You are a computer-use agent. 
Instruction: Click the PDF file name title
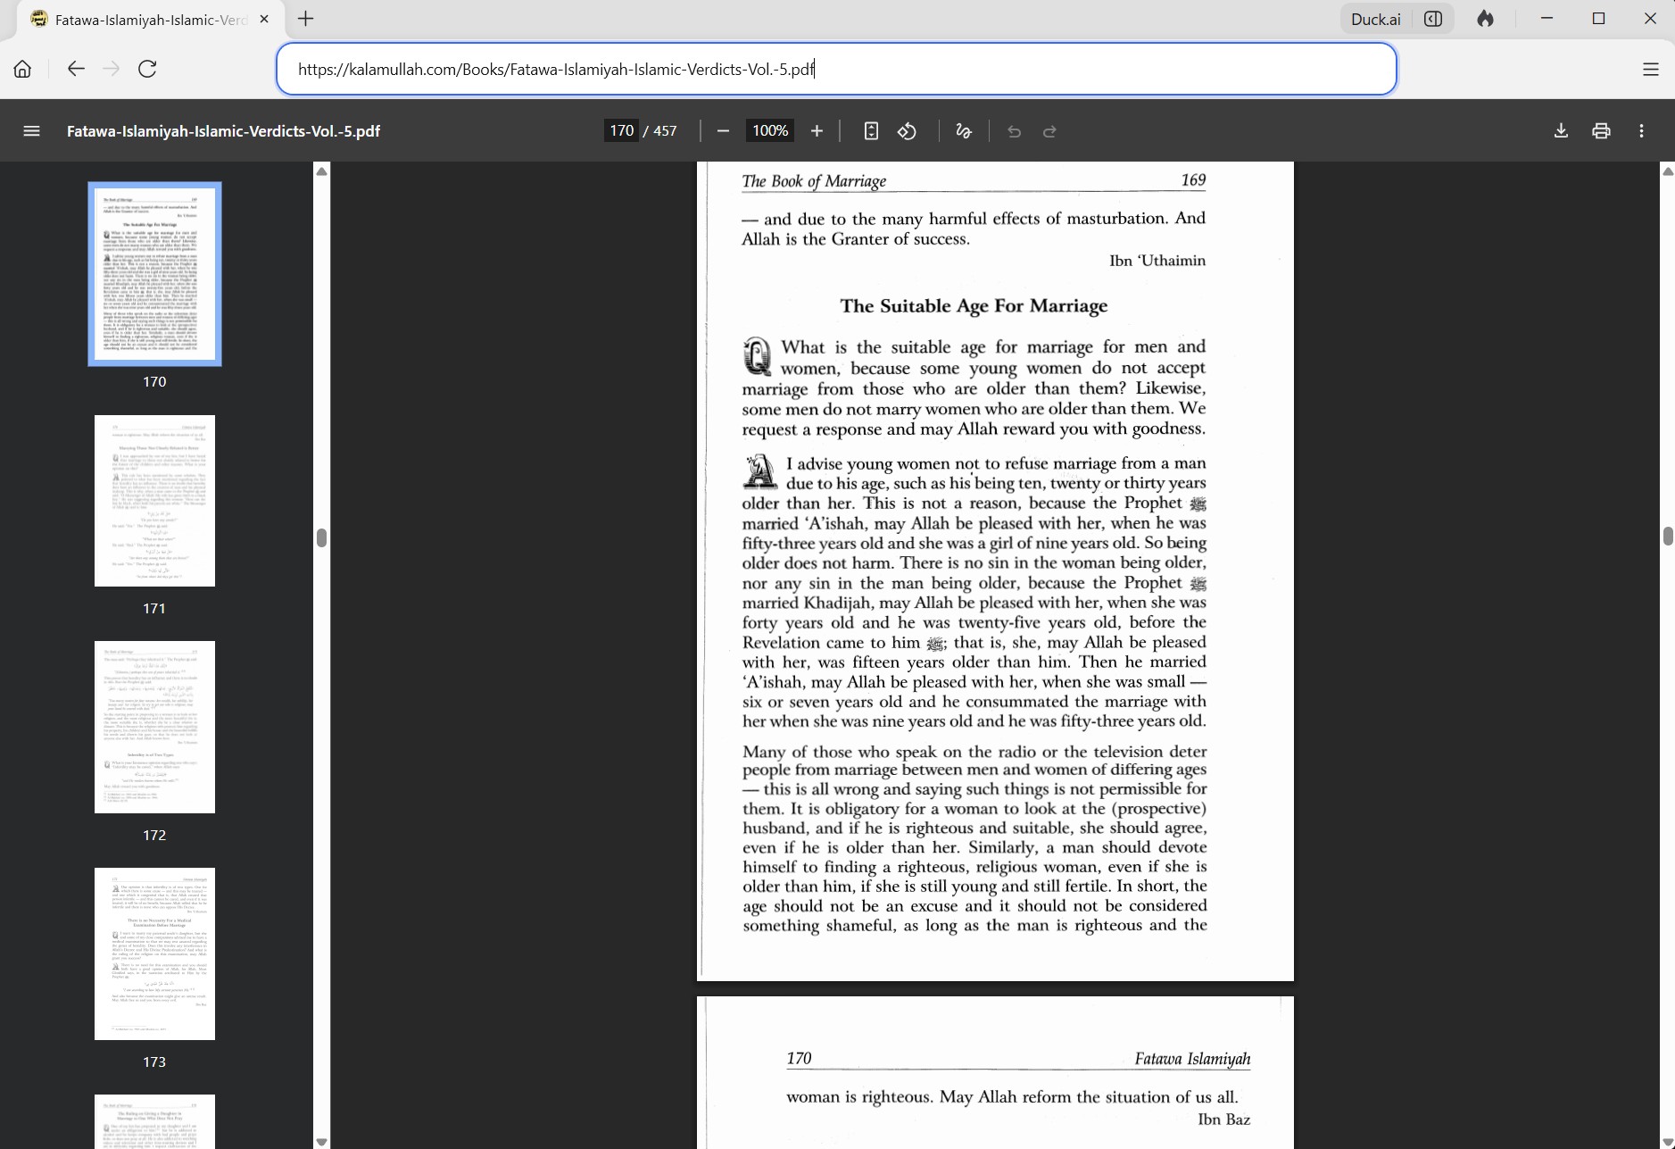click(223, 131)
